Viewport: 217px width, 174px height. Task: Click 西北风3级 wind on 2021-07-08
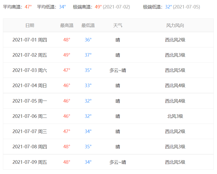coord(175,147)
